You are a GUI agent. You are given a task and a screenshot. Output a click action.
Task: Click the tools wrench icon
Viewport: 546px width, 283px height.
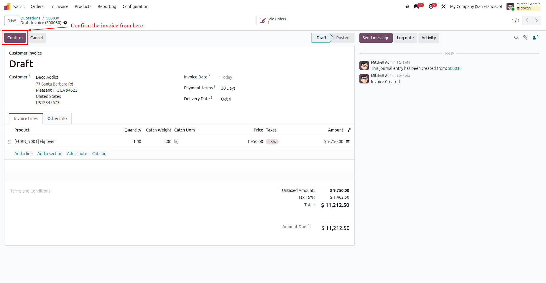coord(443,6)
